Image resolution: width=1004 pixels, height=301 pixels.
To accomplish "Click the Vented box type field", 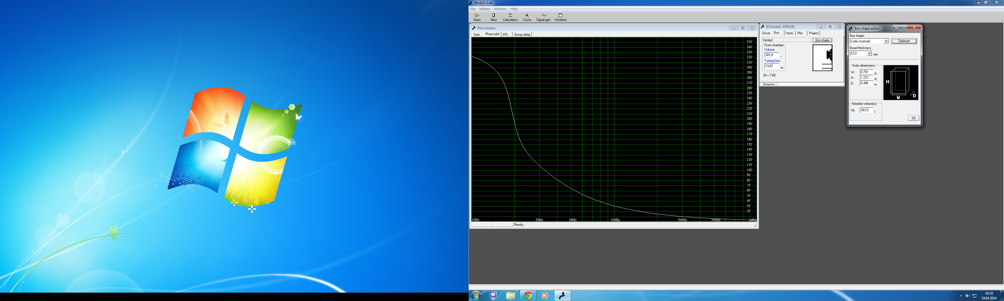I will (786, 40).
